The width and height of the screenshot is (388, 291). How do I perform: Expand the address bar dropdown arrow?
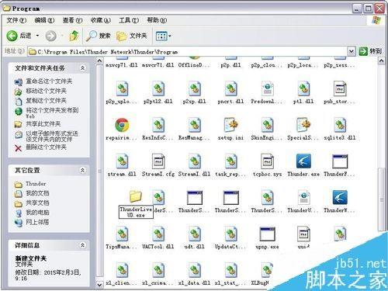click(351, 51)
